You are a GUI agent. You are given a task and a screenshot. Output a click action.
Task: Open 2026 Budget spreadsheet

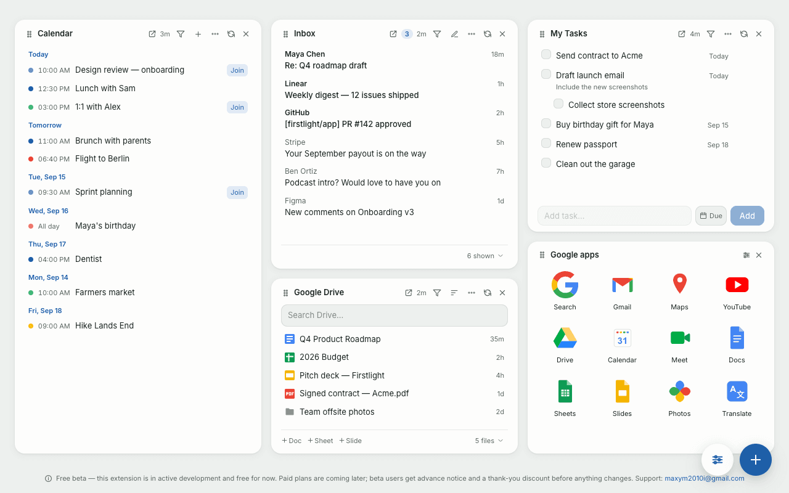click(x=394, y=357)
